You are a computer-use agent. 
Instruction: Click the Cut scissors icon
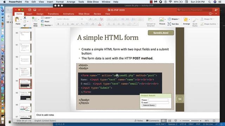(x=25, y=17)
